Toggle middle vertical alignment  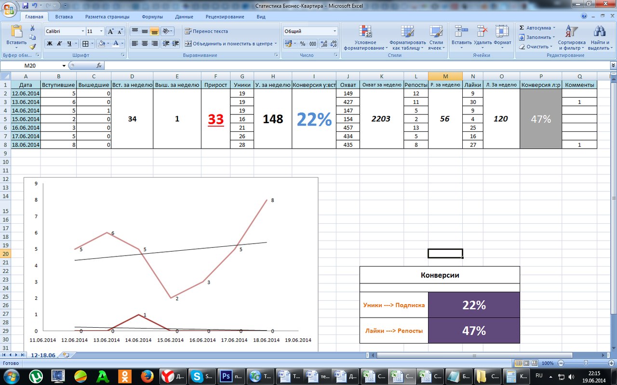pos(144,31)
